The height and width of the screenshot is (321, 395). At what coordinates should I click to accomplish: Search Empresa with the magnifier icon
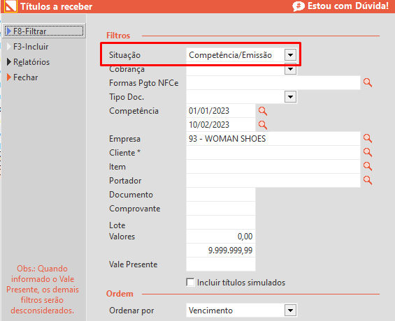click(368, 138)
